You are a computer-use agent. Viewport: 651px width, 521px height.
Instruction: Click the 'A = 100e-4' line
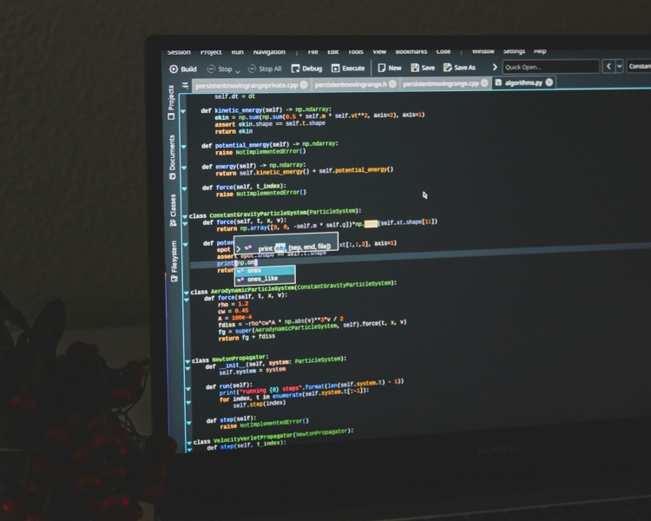[x=235, y=318]
